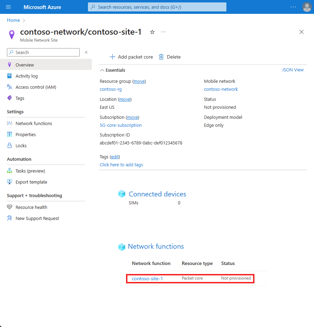
Task: Open the 5G-core-subscription link
Action: (x=120, y=125)
